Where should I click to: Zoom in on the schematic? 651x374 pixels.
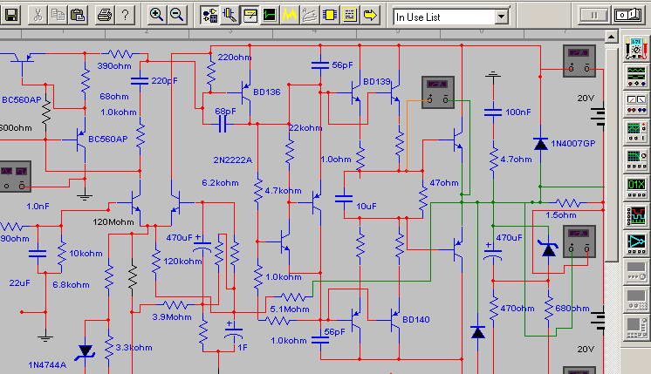pyautogui.click(x=156, y=16)
